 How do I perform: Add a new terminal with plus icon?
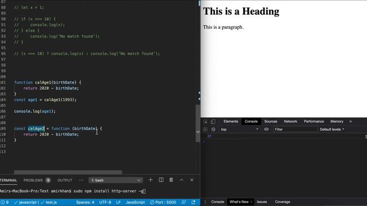(150, 180)
